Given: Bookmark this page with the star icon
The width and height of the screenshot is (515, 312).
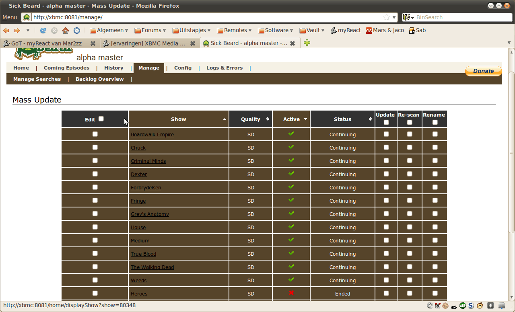Looking at the screenshot, I should [387, 17].
